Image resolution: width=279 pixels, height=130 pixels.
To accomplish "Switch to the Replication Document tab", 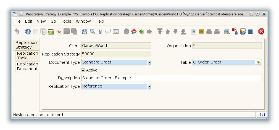I will click(27, 66).
